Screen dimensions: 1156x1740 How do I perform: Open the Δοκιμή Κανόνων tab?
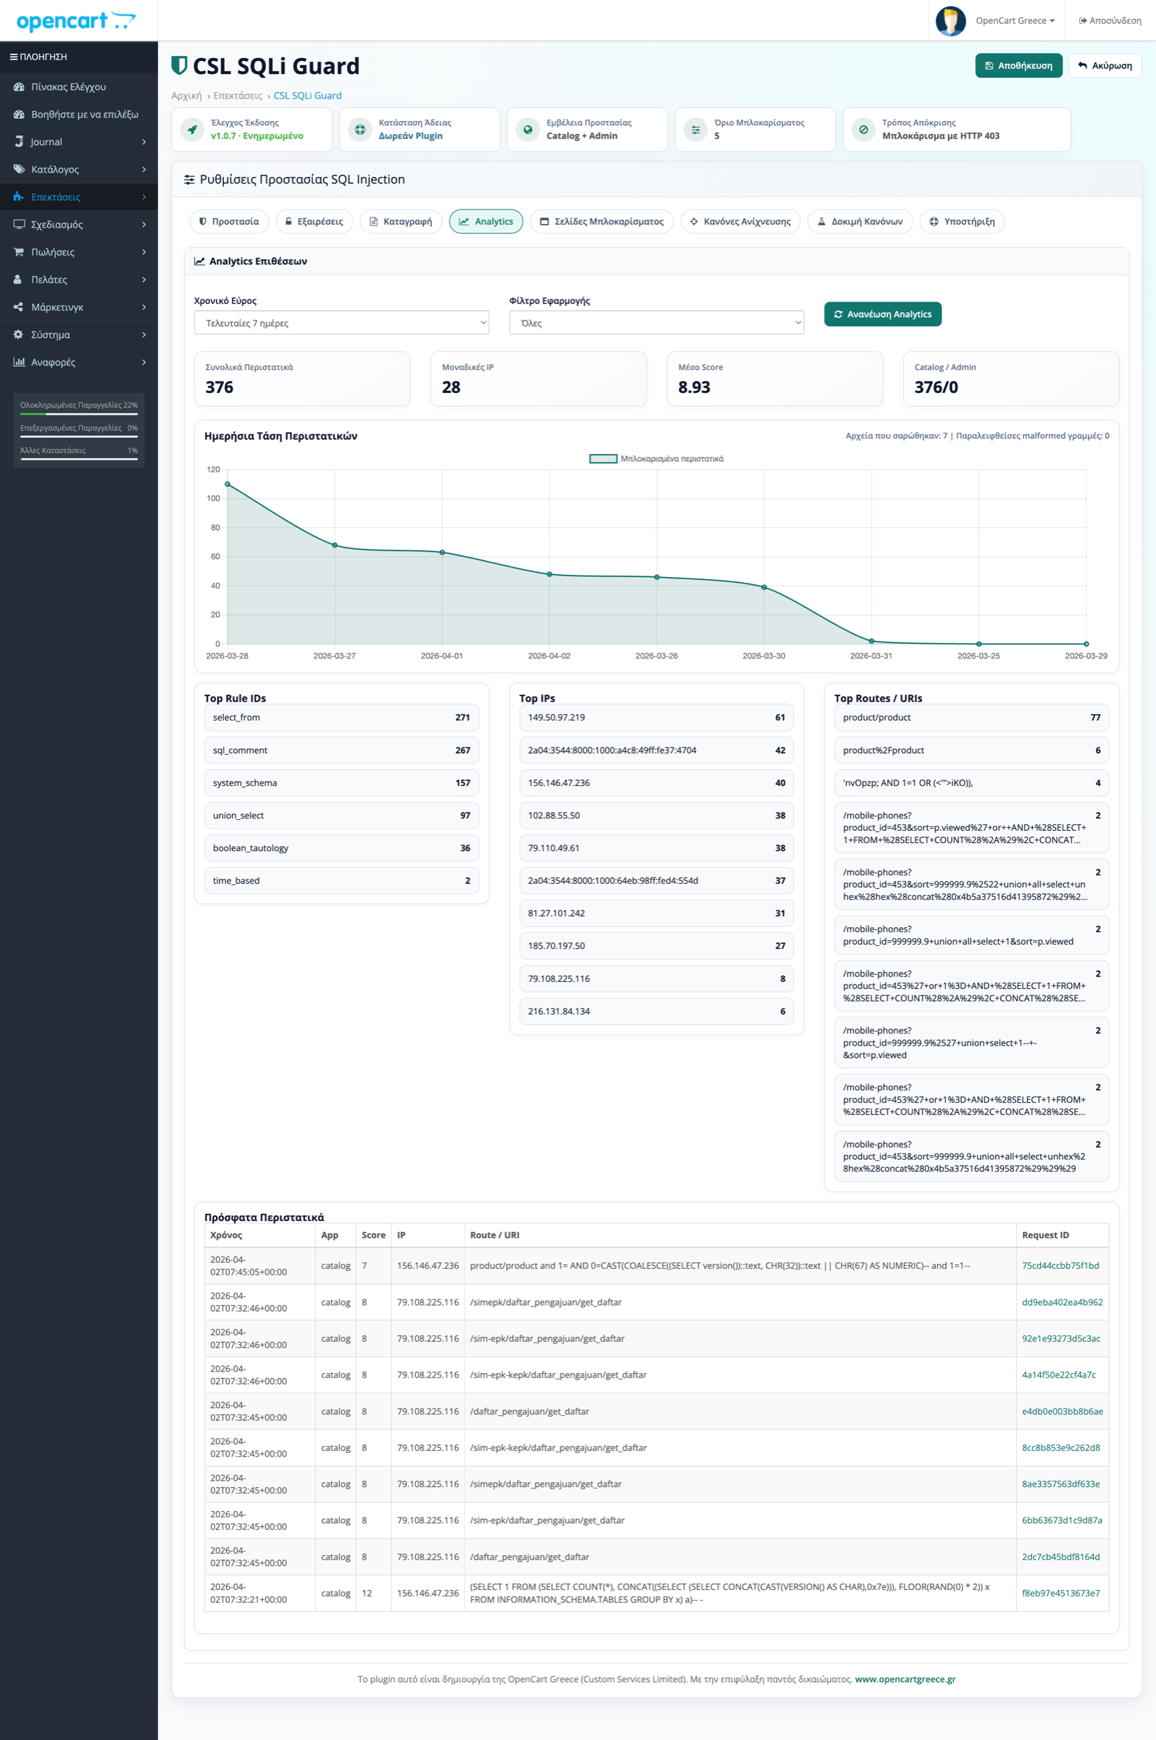860,221
